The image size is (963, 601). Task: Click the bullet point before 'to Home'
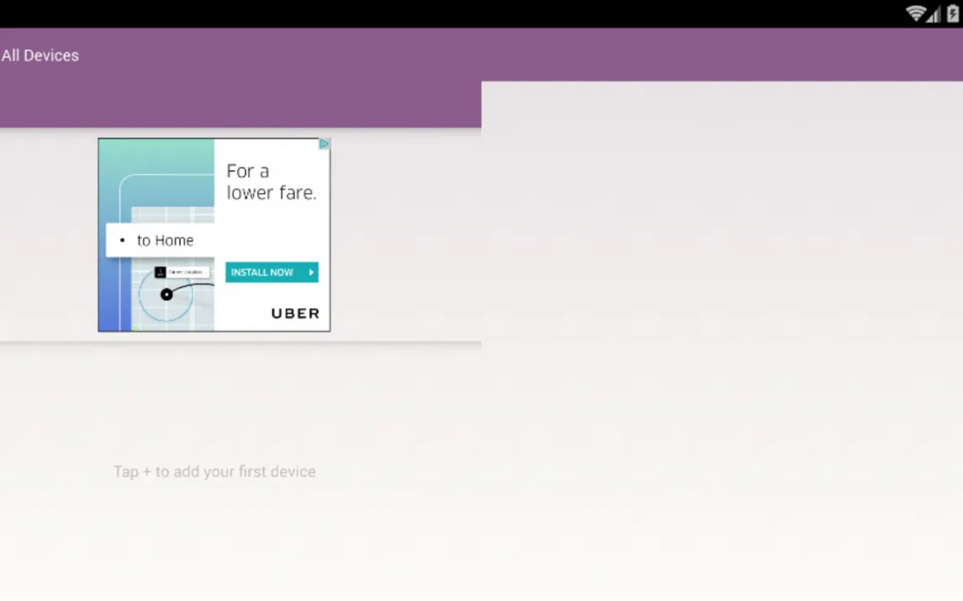point(123,241)
